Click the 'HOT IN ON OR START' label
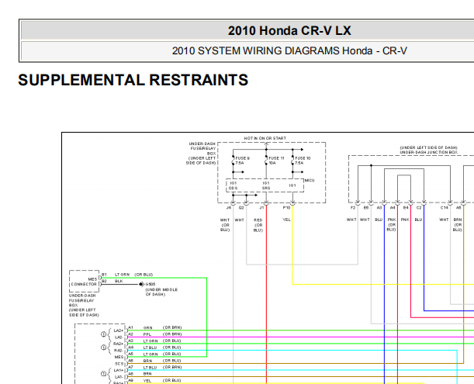The image size is (474, 384). point(265,138)
